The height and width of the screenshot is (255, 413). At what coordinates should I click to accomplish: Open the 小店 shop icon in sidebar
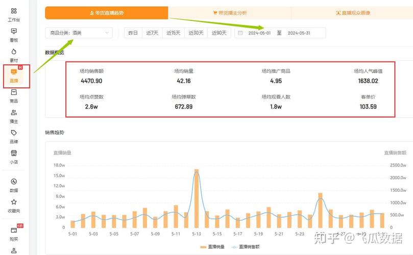[x=14, y=153]
